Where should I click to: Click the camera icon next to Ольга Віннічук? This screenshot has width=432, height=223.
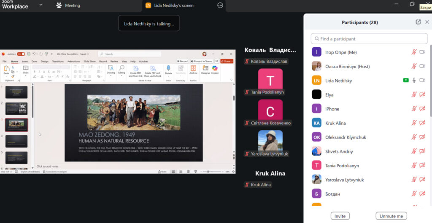click(x=422, y=67)
